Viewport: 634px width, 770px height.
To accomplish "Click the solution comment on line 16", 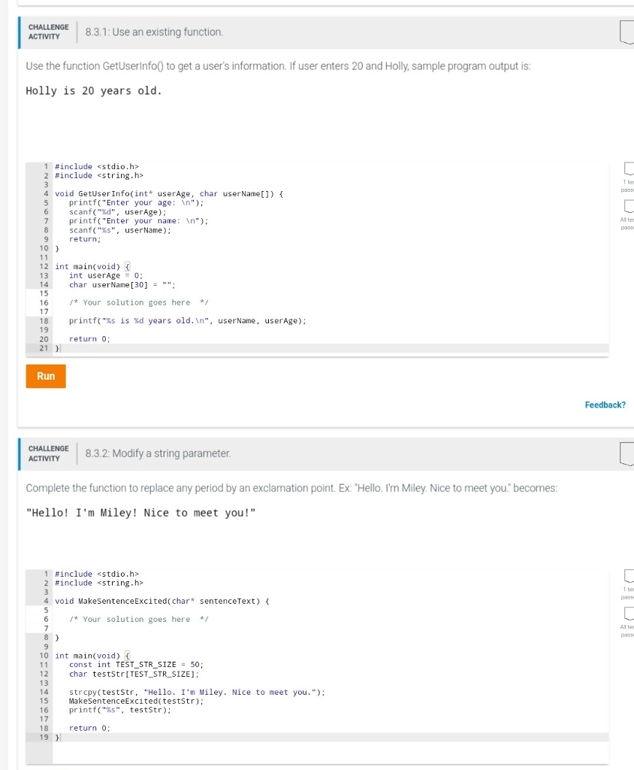I will [x=138, y=302].
